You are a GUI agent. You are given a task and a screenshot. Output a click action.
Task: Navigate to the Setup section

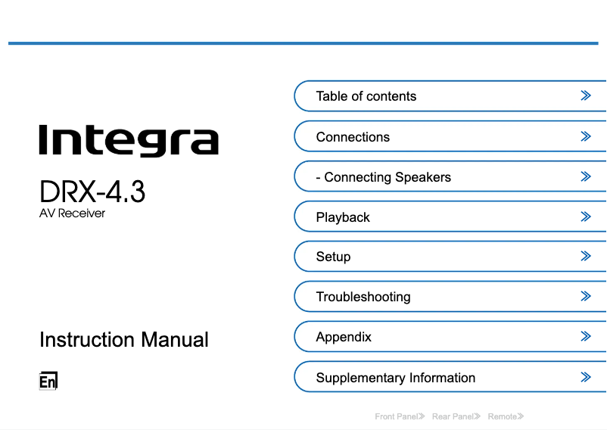click(x=333, y=257)
